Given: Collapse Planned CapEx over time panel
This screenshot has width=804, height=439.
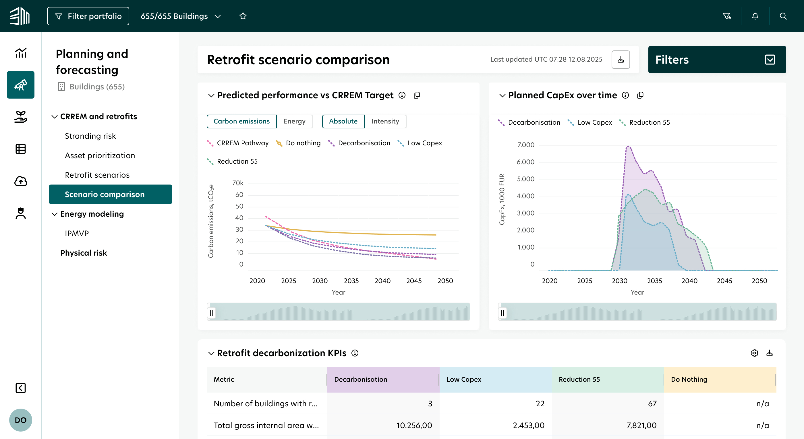Looking at the screenshot, I should tap(502, 95).
